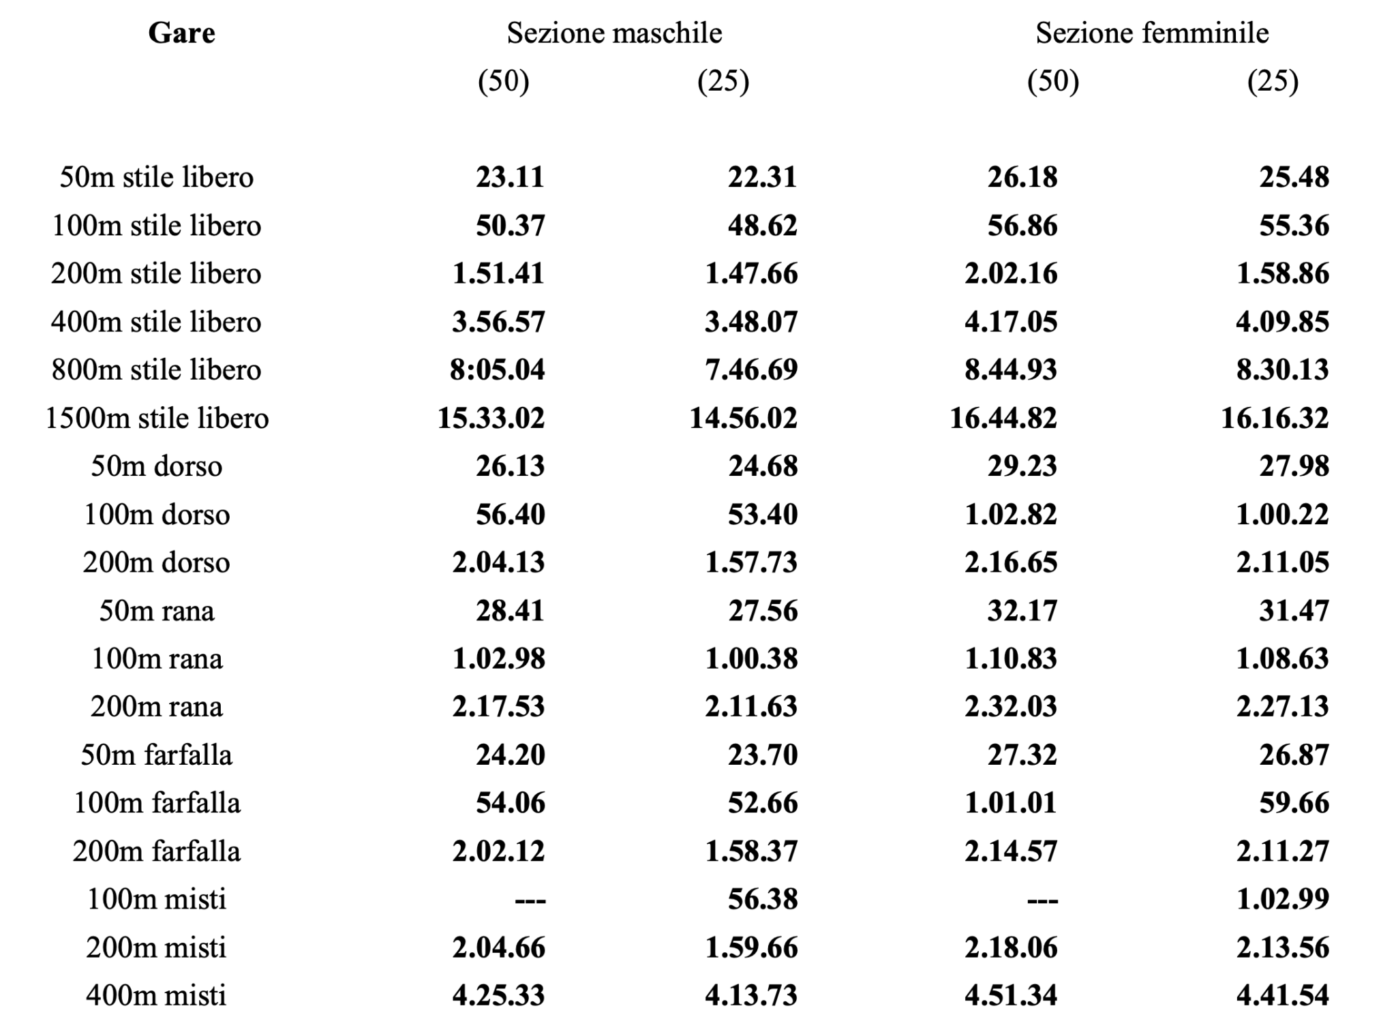Click the 100m misti time 56.38

coord(762,899)
